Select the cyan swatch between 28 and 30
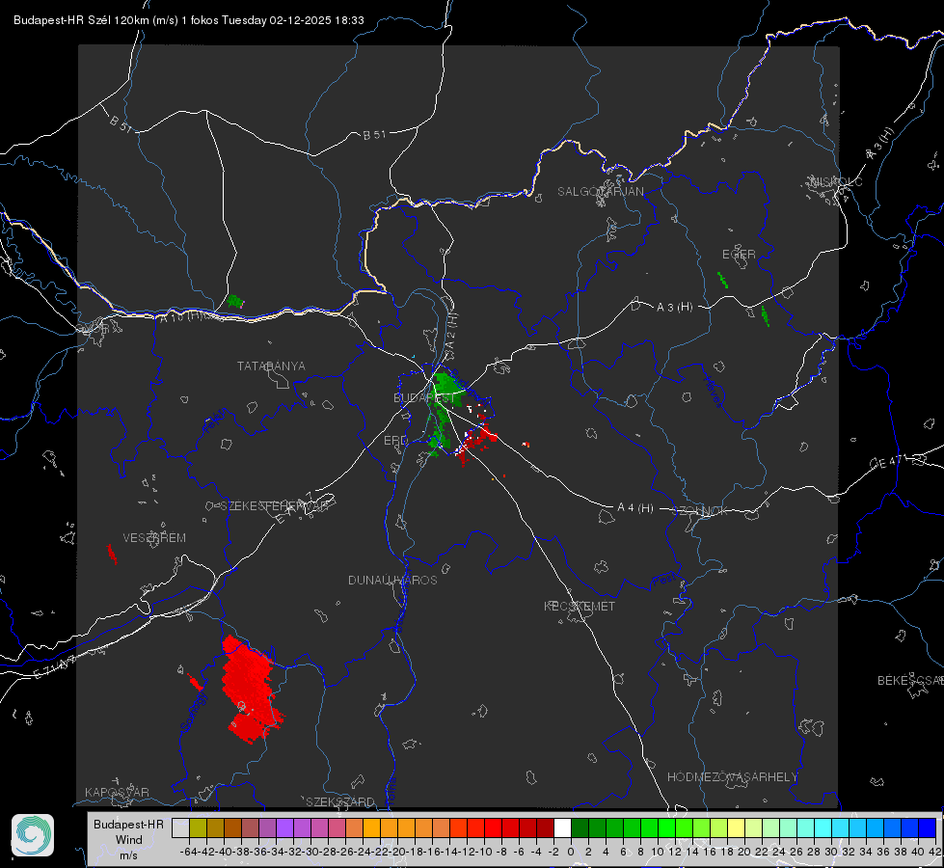944x868 pixels. pyautogui.click(x=823, y=827)
